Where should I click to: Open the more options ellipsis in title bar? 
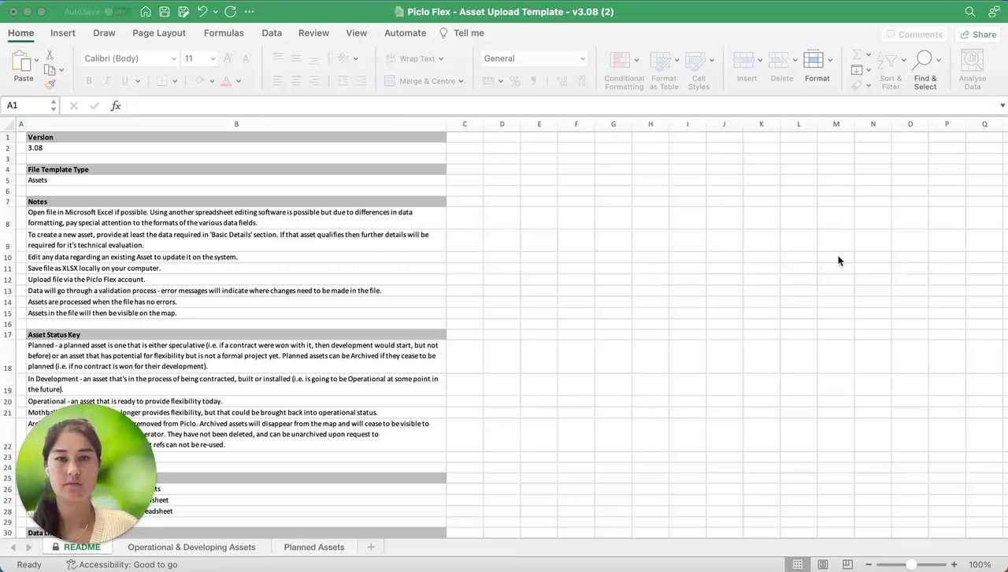point(250,12)
